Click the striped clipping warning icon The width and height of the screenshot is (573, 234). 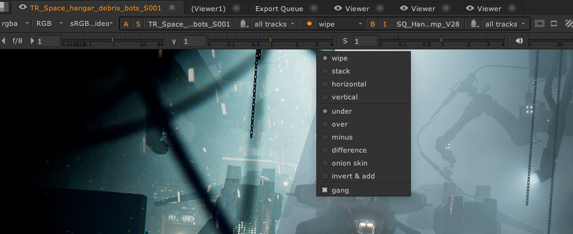pyautogui.click(x=569, y=23)
